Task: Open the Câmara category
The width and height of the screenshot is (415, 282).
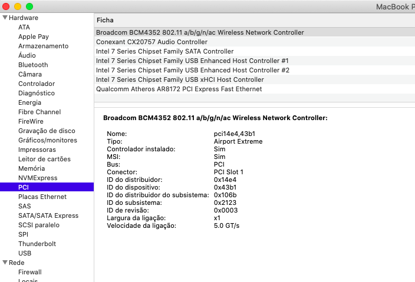Action: [30, 74]
